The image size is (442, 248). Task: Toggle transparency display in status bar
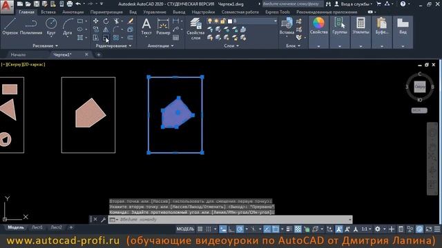coord(298,229)
